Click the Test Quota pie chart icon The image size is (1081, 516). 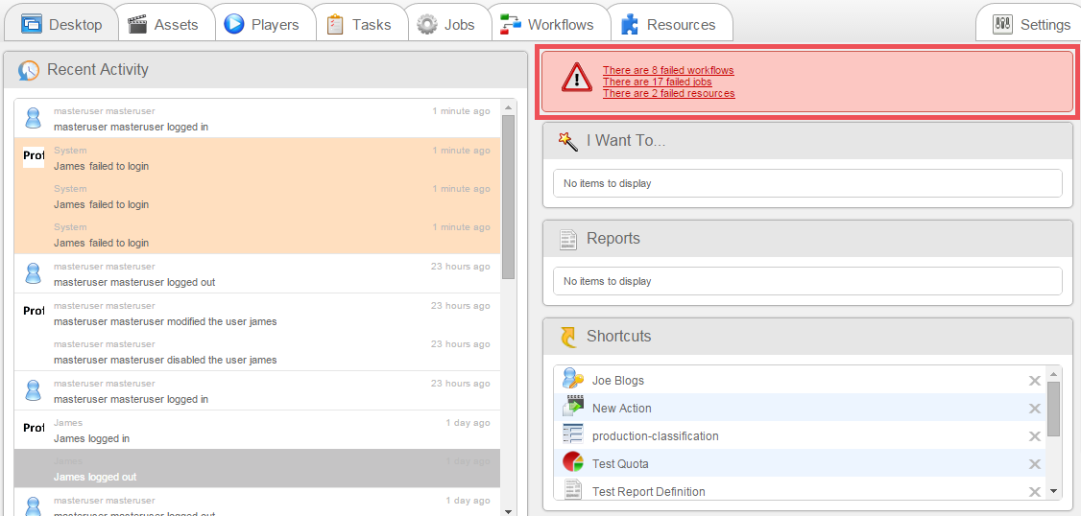point(573,463)
